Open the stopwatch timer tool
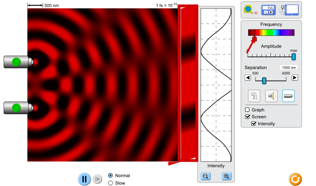The height and width of the screenshot is (186, 316). tap(268, 10)
